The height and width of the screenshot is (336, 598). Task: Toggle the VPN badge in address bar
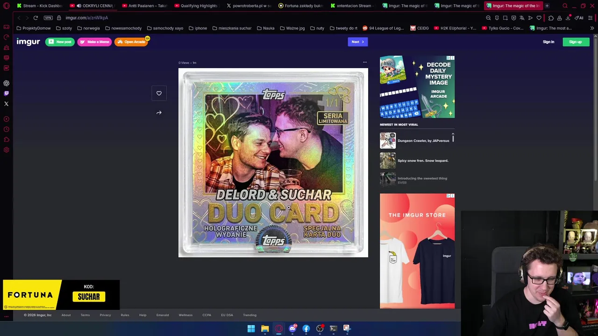tap(48, 18)
